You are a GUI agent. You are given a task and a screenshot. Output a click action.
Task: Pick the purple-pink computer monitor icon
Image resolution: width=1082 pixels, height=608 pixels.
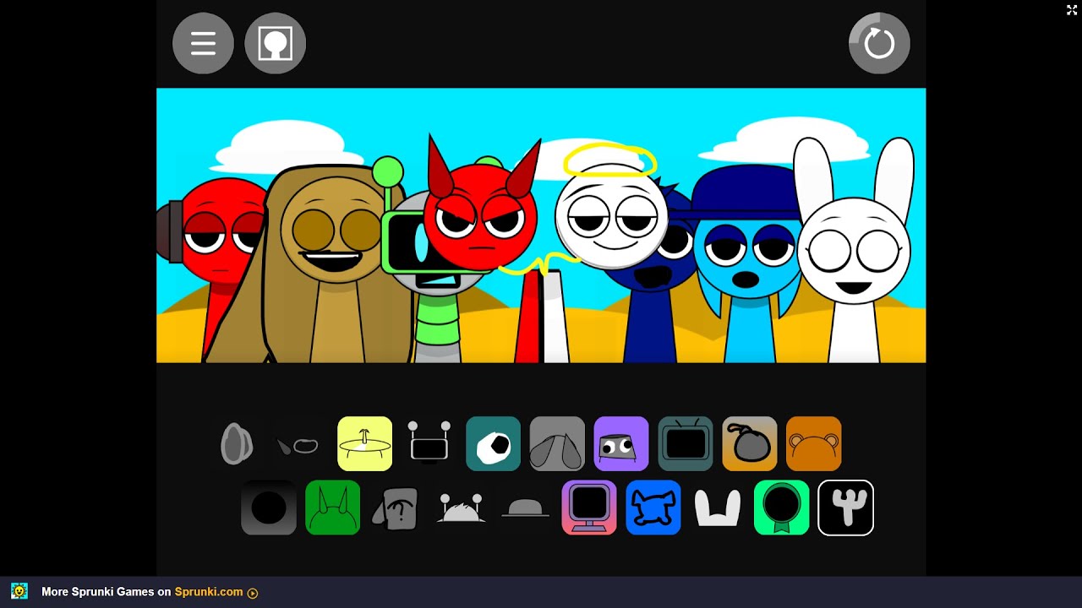[x=589, y=508]
